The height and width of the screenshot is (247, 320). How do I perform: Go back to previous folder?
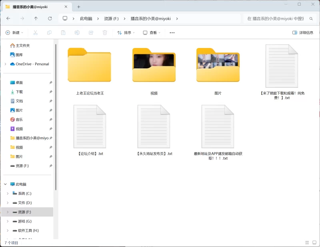[8, 18]
